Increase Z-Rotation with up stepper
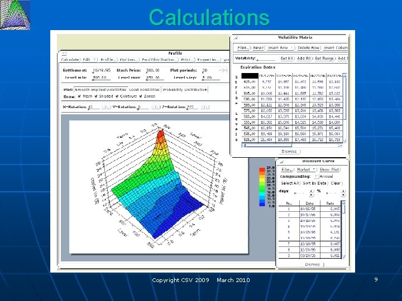Image resolution: width=402 pixels, height=301 pixels. click(202, 107)
